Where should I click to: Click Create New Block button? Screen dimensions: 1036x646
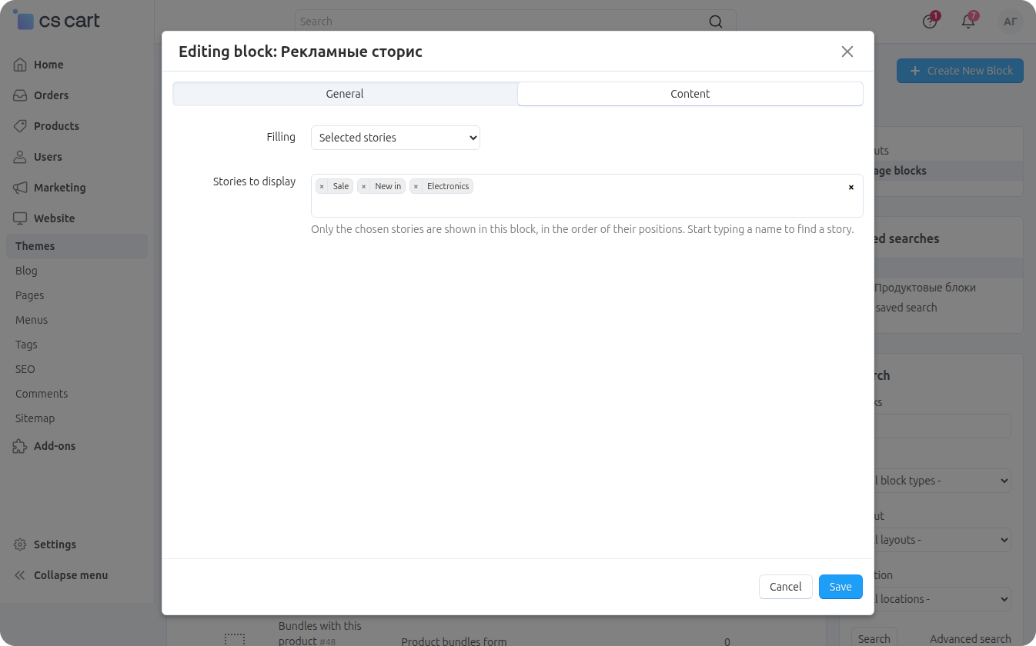coord(960,71)
